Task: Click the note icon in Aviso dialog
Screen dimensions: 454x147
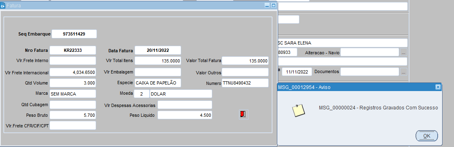Action: [298, 110]
